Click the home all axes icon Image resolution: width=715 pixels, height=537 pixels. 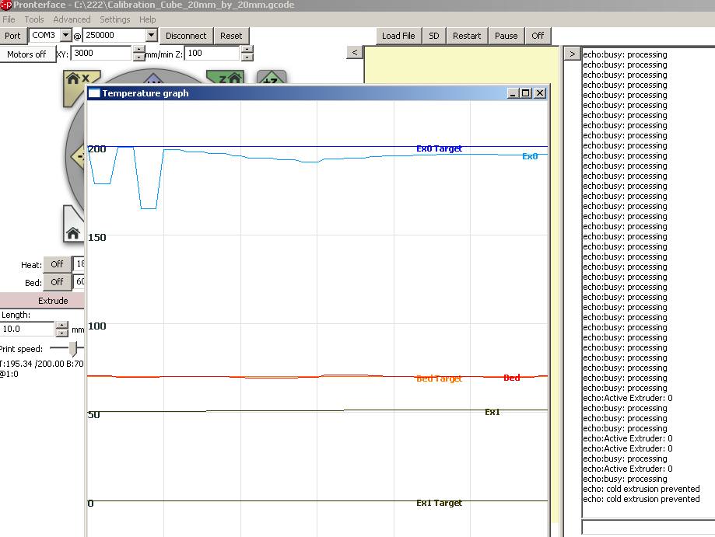click(73, 232)
